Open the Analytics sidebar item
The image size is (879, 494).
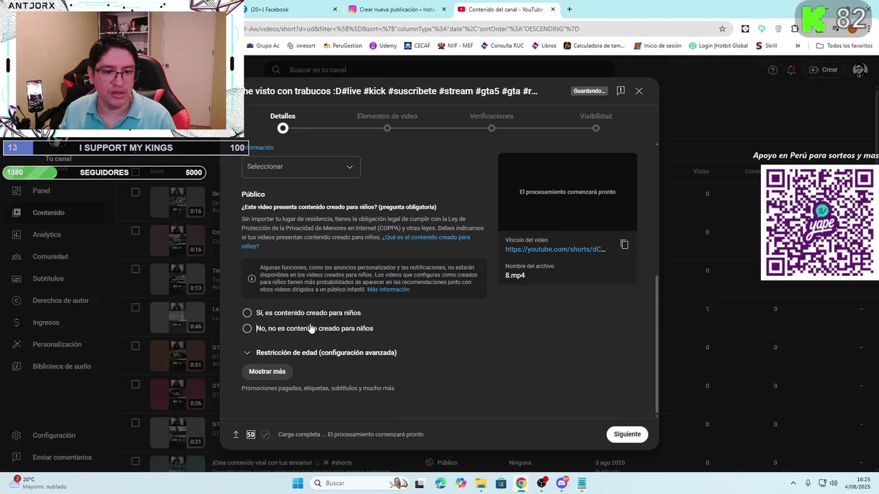47,235
